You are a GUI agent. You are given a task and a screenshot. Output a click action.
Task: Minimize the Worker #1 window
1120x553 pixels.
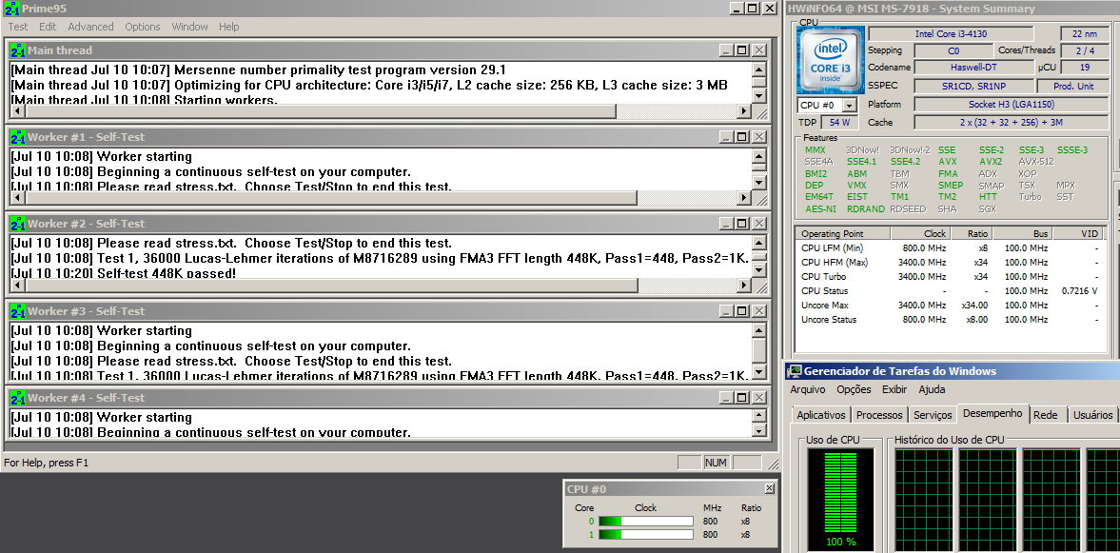[x=726, y=137]
